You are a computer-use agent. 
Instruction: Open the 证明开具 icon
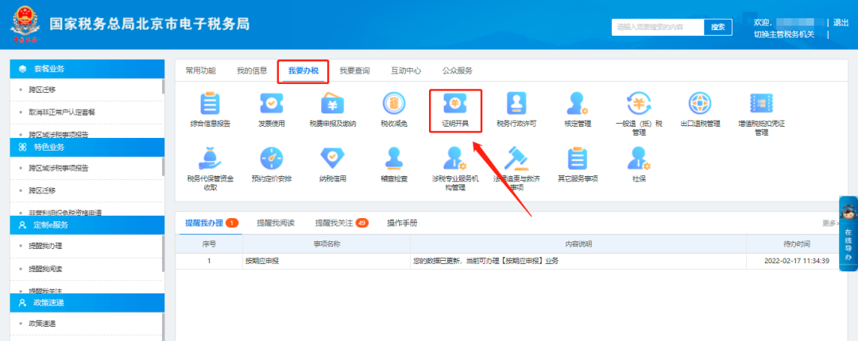tap(455, 103)
